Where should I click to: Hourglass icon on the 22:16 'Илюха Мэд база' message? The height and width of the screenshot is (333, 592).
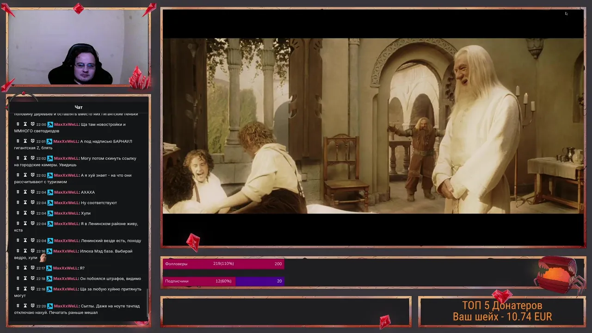click(x=25, y=251)
